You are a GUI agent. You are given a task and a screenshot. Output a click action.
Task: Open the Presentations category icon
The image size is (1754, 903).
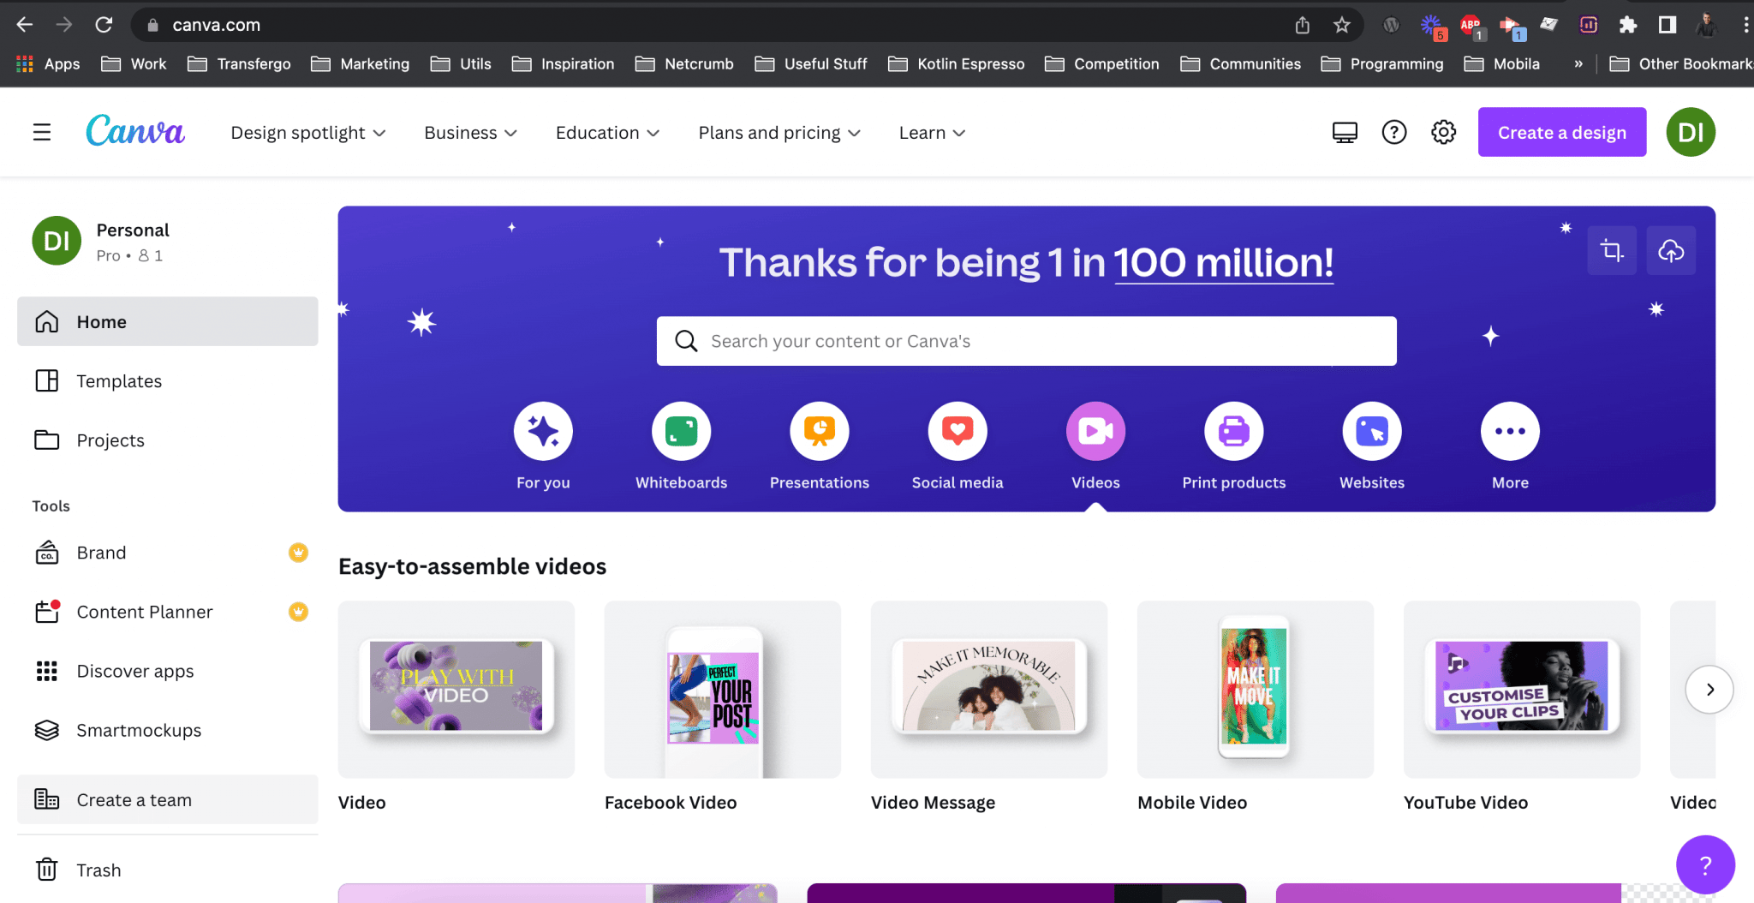tap(819, 431)
